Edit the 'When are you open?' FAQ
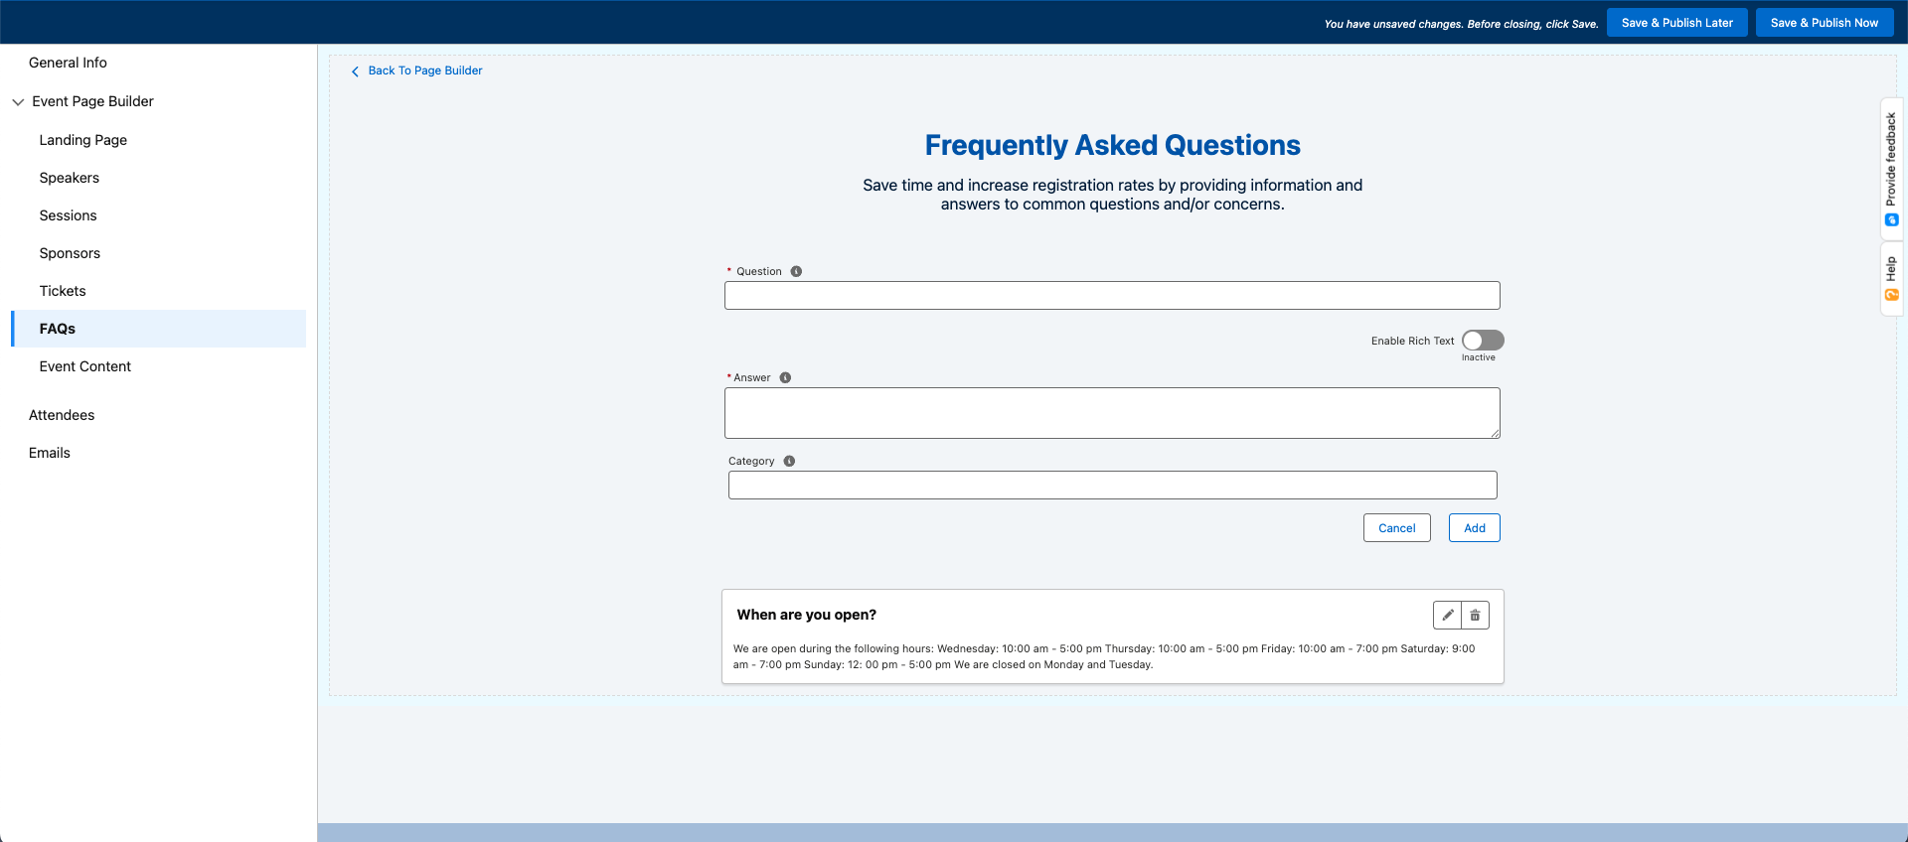Viewport: 1908px width, 842px height. (1448, 616)
